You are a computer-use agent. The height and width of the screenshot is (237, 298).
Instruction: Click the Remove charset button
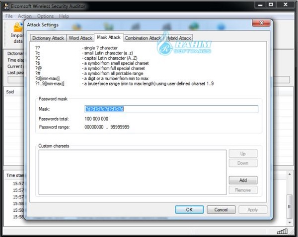point(243,190)
